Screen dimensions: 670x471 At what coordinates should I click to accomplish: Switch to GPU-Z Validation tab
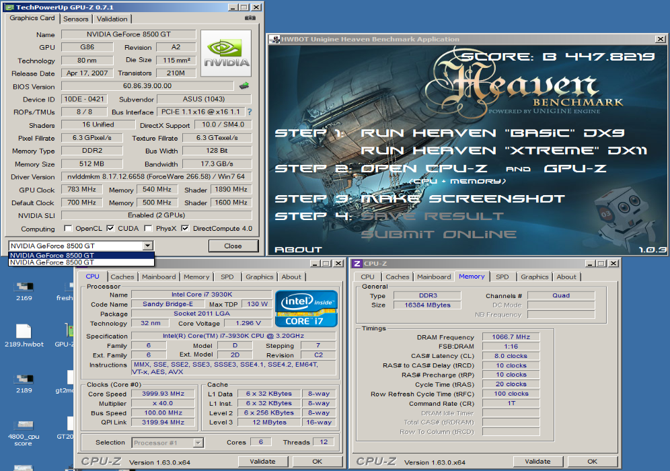[x=112, y=19]
